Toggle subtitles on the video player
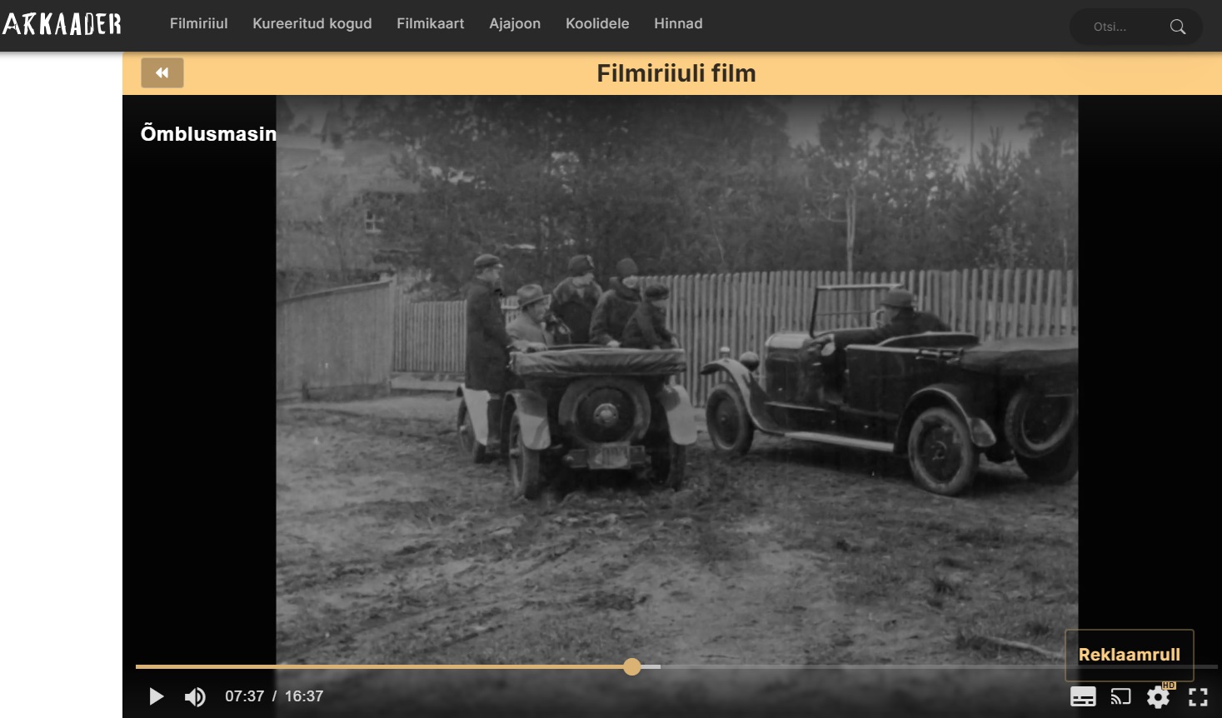This screenshot has width=1222, height=718. [1083, 697]
